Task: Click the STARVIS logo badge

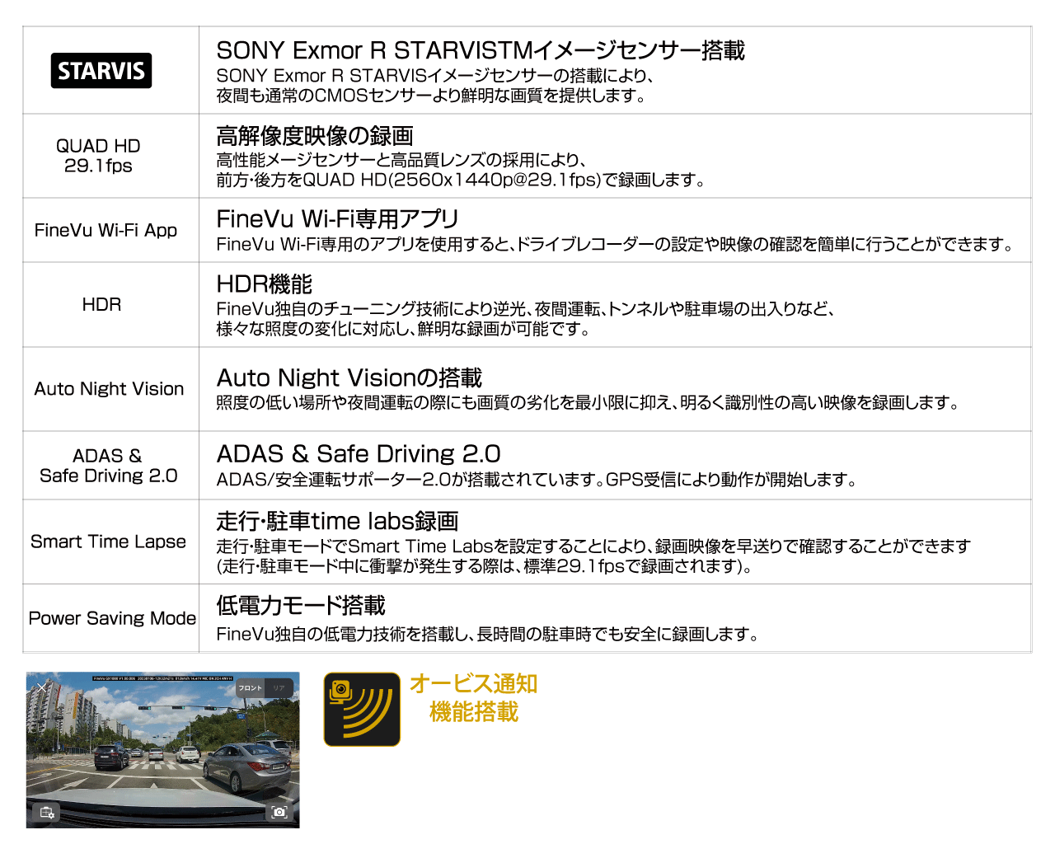Action: pos(101,71)
